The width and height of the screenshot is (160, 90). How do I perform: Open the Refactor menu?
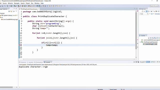pyautogui.click(x=10, y=3)
